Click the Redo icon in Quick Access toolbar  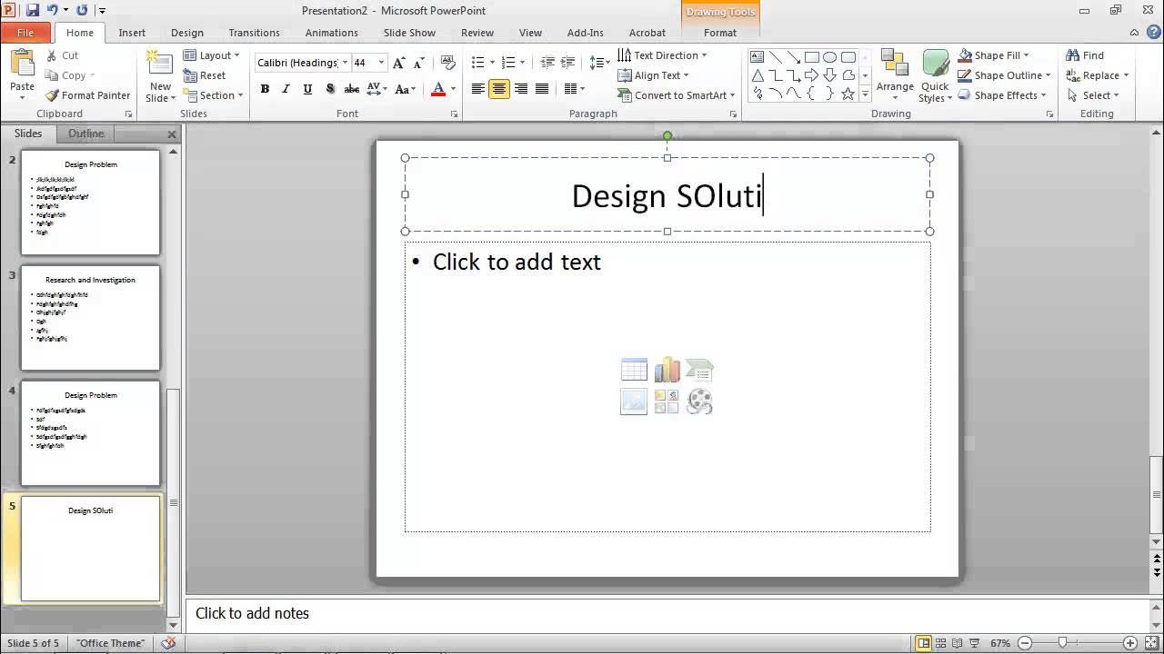82,11
